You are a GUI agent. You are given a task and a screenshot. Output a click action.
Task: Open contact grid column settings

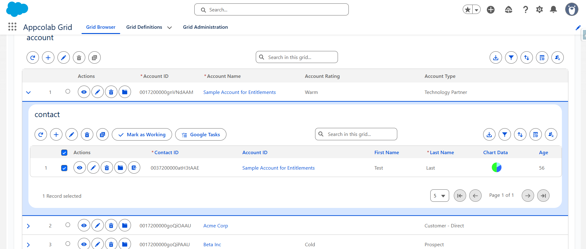pyautogui.click(x=536, y=134)
